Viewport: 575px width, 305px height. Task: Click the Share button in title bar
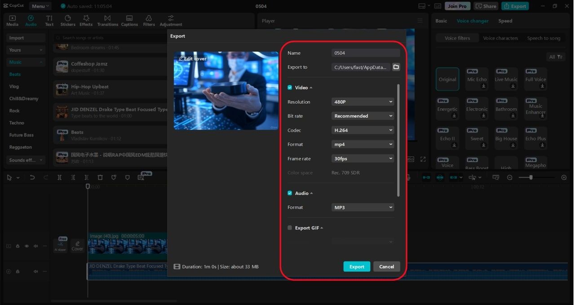click(x=486, y=6)
